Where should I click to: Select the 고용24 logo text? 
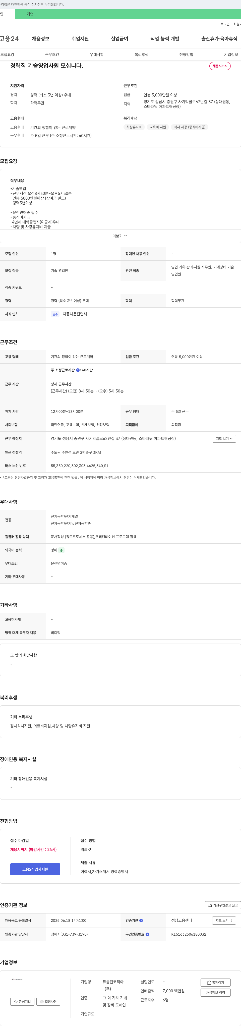(x=9, y=39)
